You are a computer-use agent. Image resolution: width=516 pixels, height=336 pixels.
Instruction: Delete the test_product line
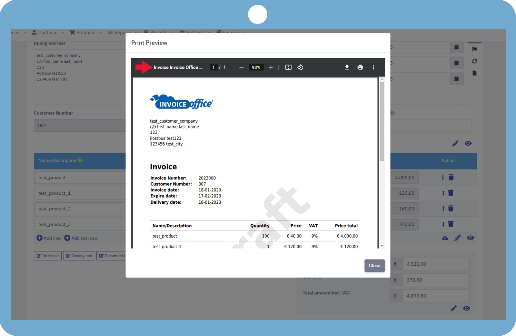[451, 177]
